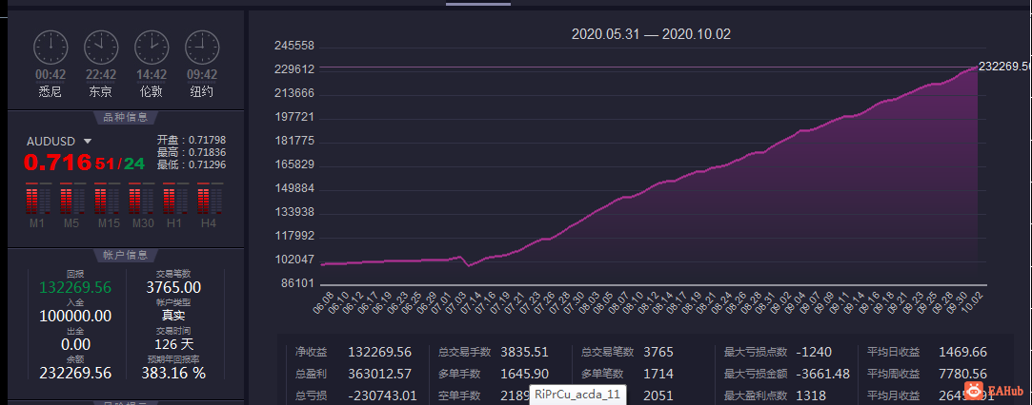The width and height of the screenshot is (1032, 405).
Task: Click the 出金 value 0.00
Action: 75,344
